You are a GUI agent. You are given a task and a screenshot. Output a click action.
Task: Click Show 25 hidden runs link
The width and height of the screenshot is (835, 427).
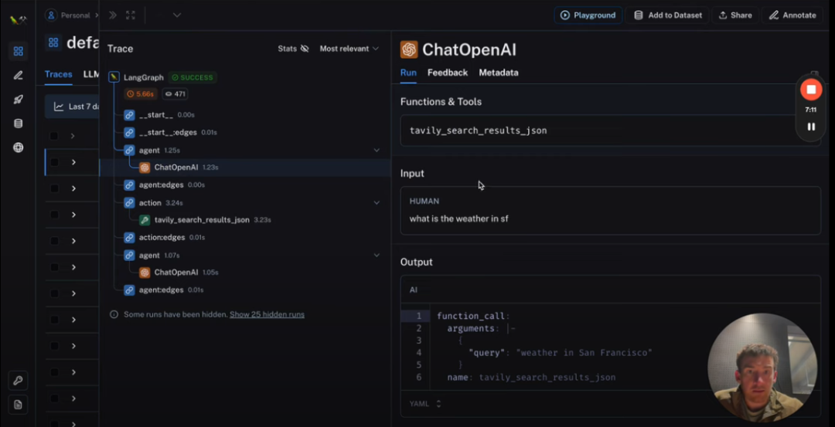(267, 314)
